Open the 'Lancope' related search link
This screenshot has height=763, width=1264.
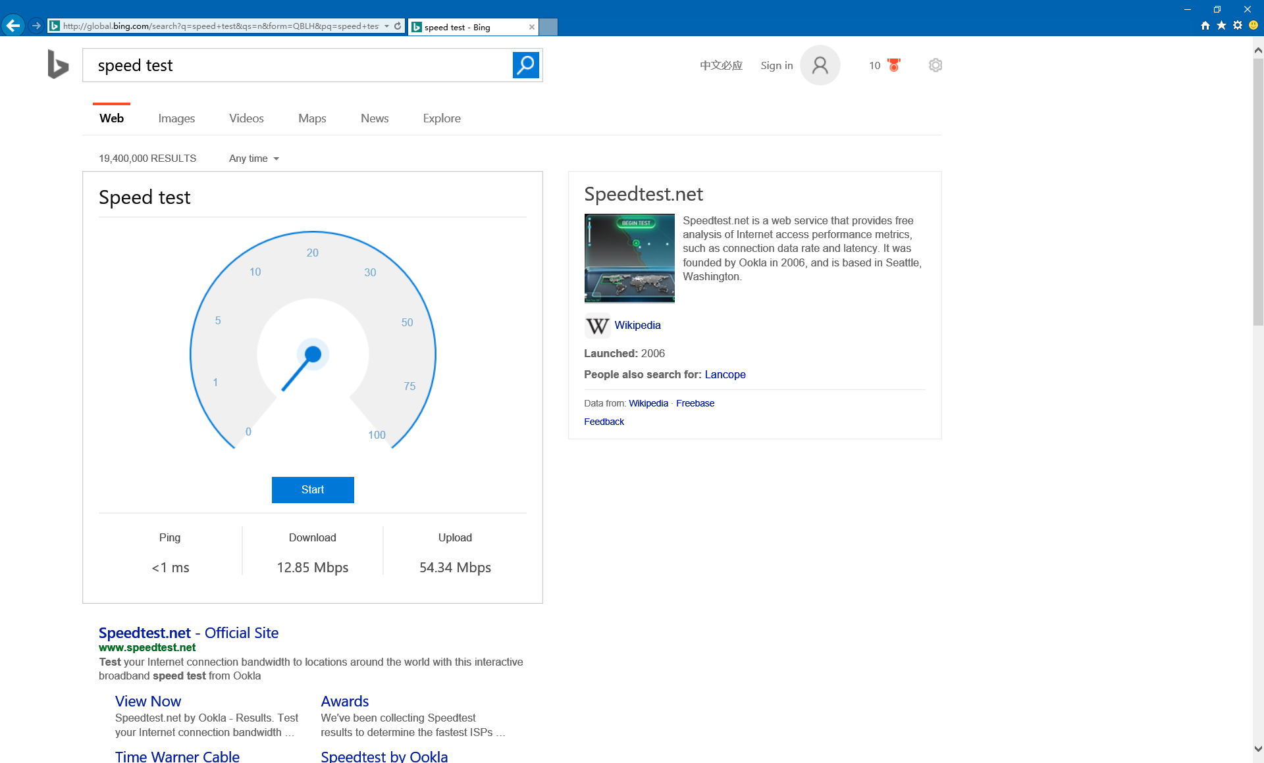tap(725, 375)
